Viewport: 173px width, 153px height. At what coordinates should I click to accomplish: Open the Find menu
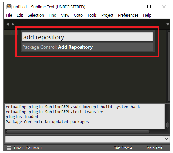point(52,15)
